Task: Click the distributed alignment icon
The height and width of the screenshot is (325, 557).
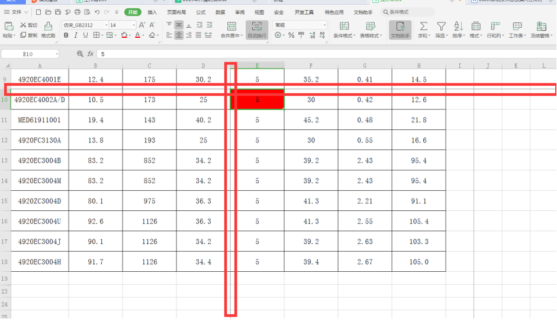Action: [x=208, y=35]
